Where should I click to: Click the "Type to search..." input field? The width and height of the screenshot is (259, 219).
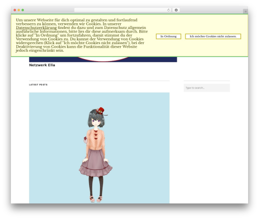tap(207, 88)
